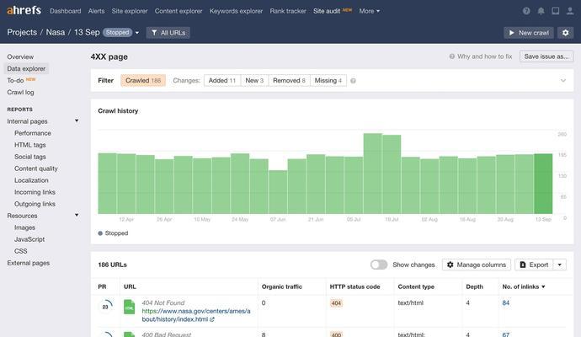Click the help icon beside Missing filter
The height and width of the screenshot is (337, 581).
click(353, 81)
